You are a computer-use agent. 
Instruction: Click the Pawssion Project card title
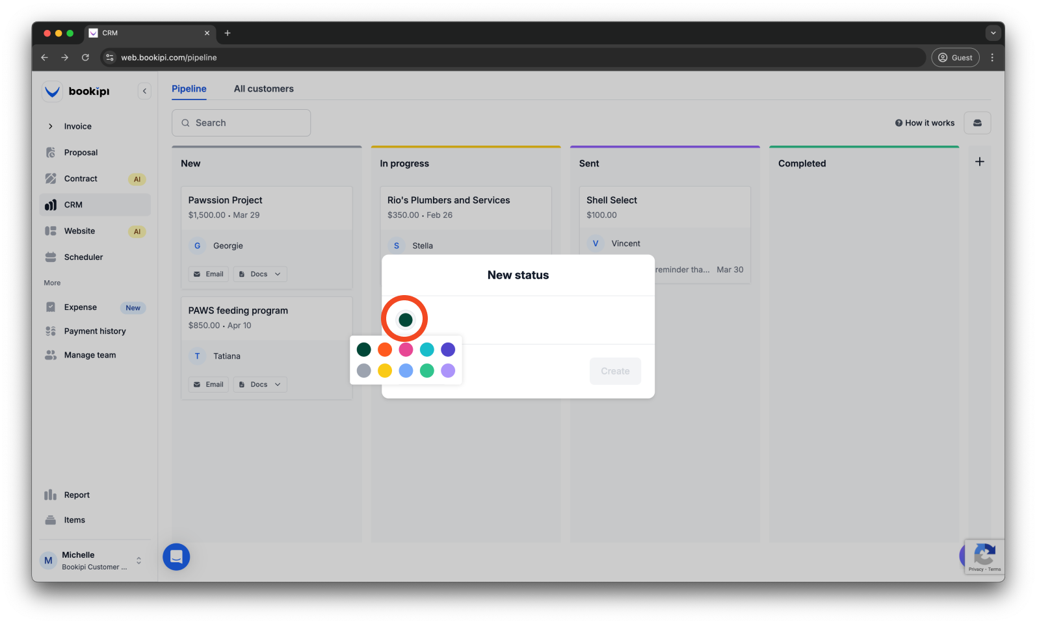point(226,200)
